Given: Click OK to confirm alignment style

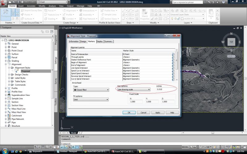Looking at the screenshot, I should pos(129,112).
